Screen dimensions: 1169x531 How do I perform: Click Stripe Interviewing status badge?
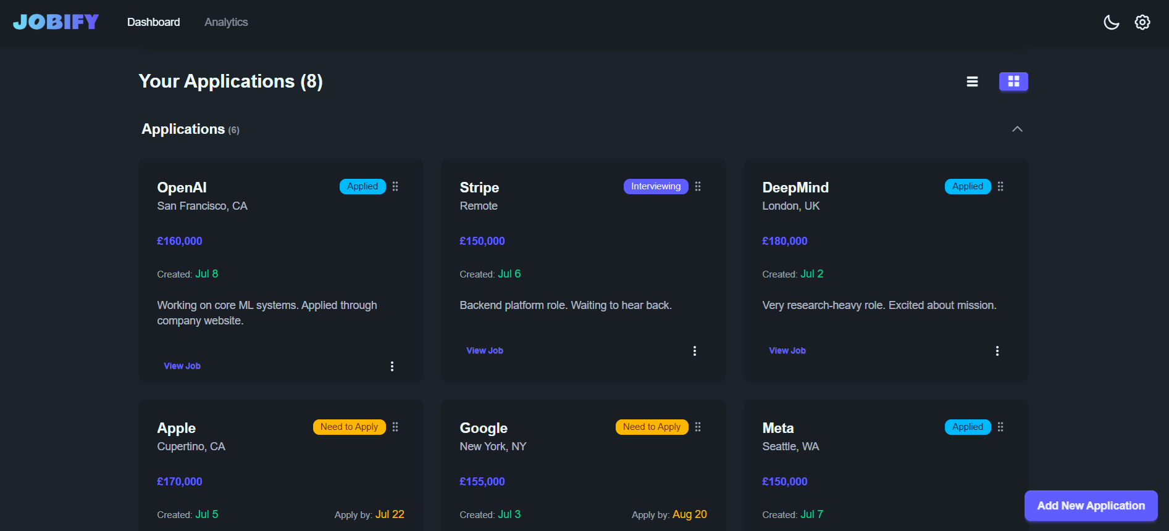pyautogui.click(x=656, y=186)
